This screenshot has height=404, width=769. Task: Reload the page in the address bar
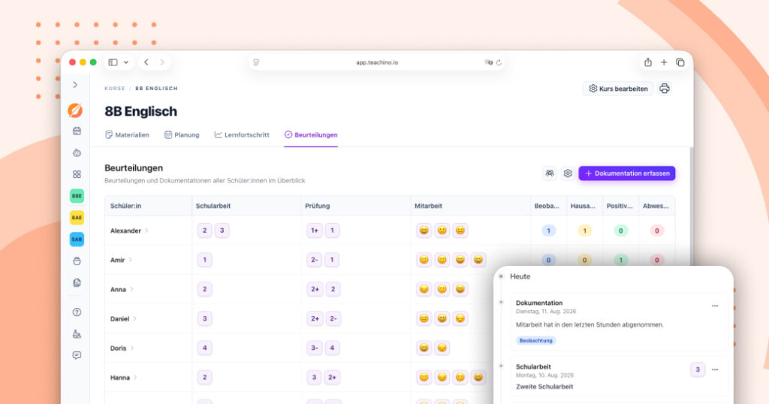[x=499, y=62]
